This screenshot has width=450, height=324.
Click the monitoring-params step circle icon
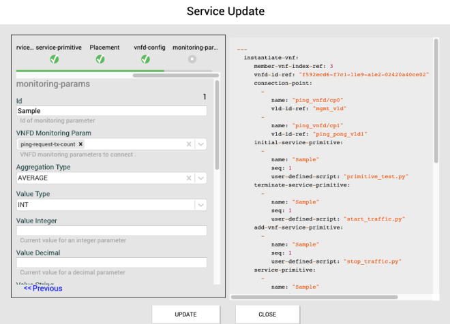[192, 59]
